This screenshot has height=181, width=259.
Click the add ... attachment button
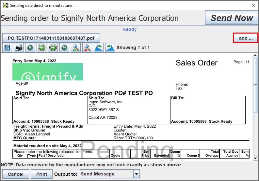(246, 38)
